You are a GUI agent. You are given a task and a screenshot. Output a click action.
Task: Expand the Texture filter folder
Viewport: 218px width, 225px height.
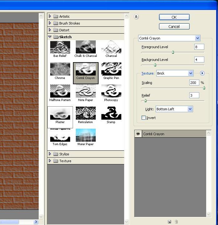pos(50,161)
